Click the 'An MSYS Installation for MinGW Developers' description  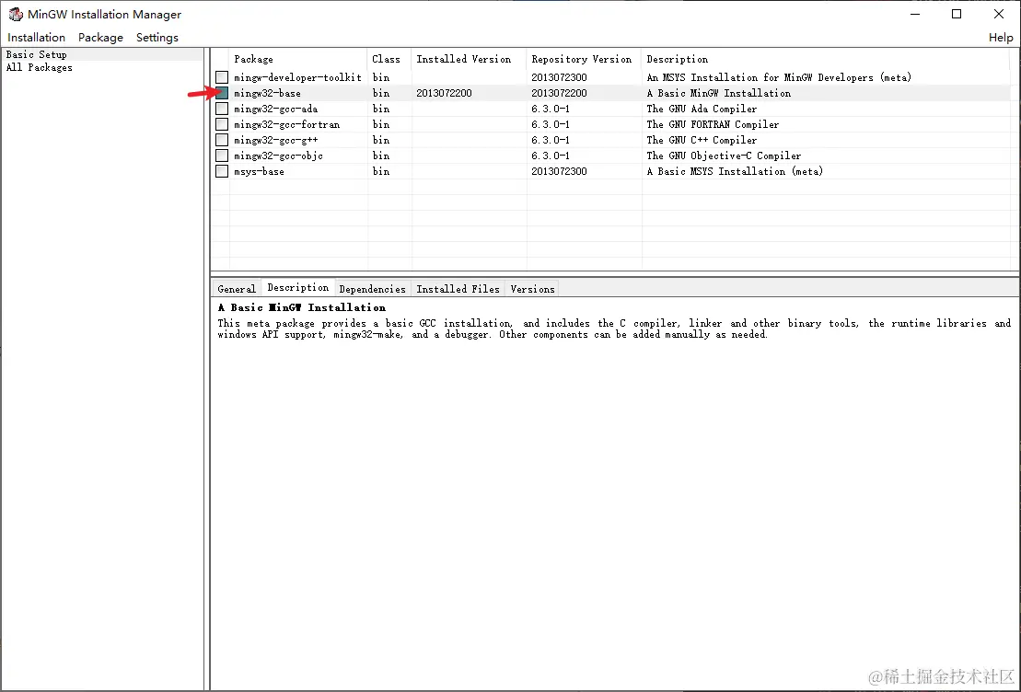780,77
